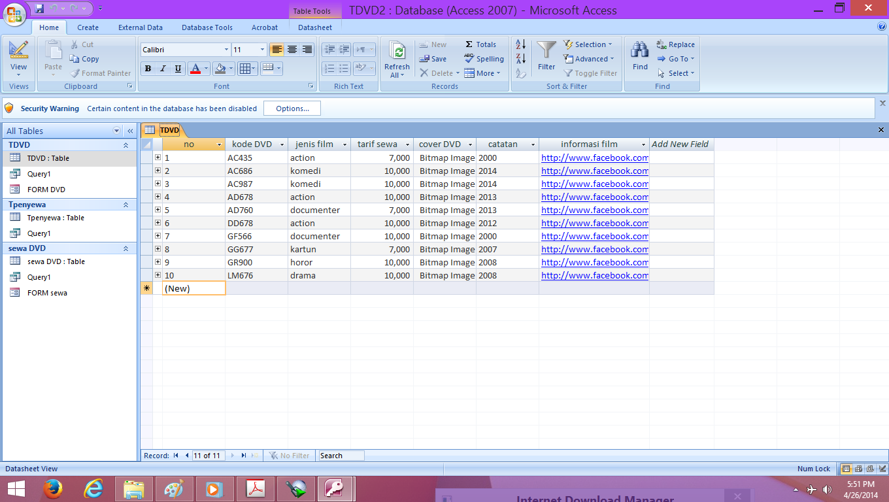Open the Select dropdown in Find group
889x502 pixels.
coord(676,73)
